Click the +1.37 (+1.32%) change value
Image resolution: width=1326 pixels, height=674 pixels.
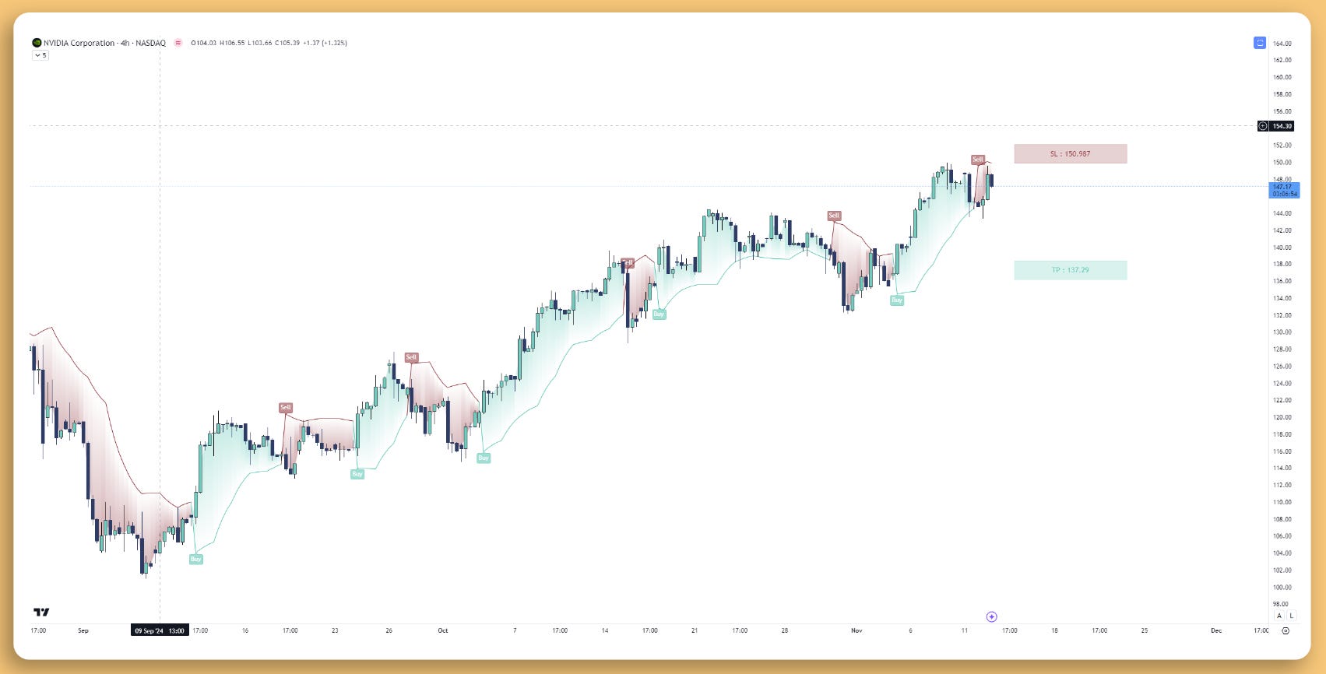pos(325,43)
